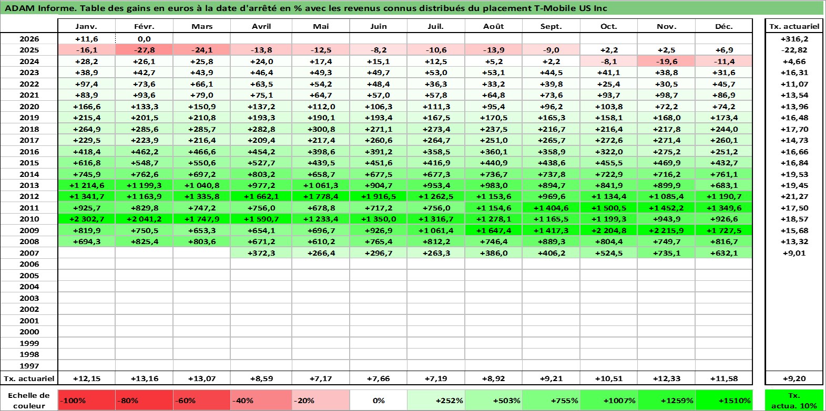Select the cell showing +97,4
This screenshot has height=411, width=826.
point(86,84)
